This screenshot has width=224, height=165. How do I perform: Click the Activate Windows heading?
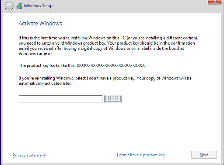pos(40,23)
